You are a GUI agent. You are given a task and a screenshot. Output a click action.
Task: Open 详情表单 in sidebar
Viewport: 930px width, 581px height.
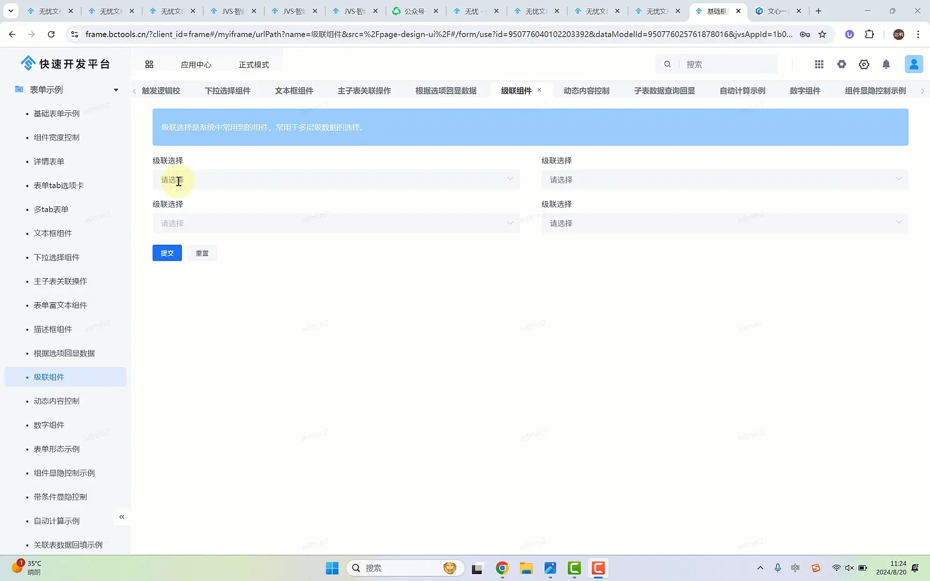pyautogui.click(x=49, y=161)
